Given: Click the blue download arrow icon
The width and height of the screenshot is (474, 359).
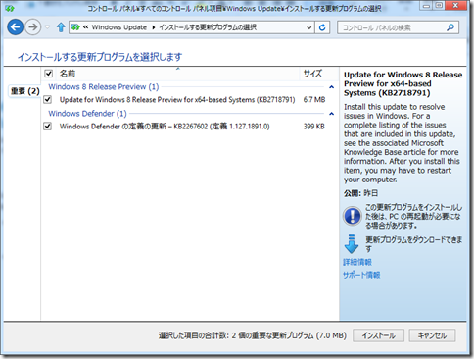Looking at the screenshot, I should 352,244.
